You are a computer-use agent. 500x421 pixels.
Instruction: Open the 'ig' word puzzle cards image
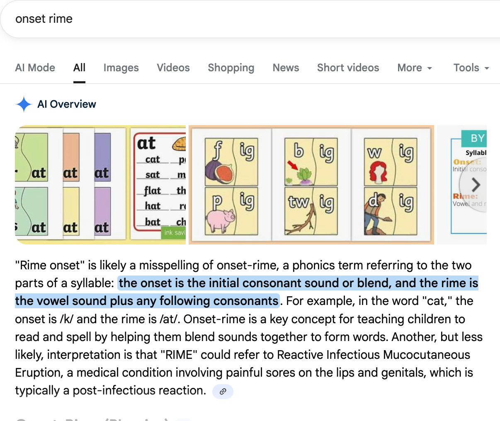coord(311,184)
